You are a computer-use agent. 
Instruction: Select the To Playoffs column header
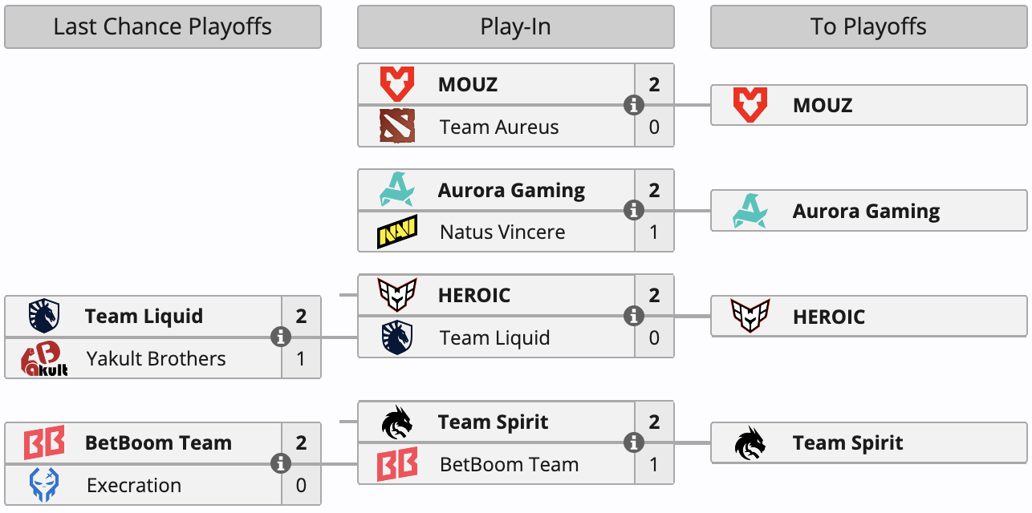coord(868,27)
